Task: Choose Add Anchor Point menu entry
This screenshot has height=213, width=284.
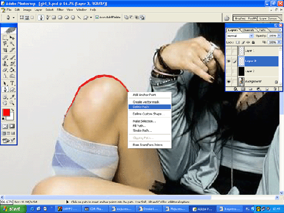Action: point(149,95)
